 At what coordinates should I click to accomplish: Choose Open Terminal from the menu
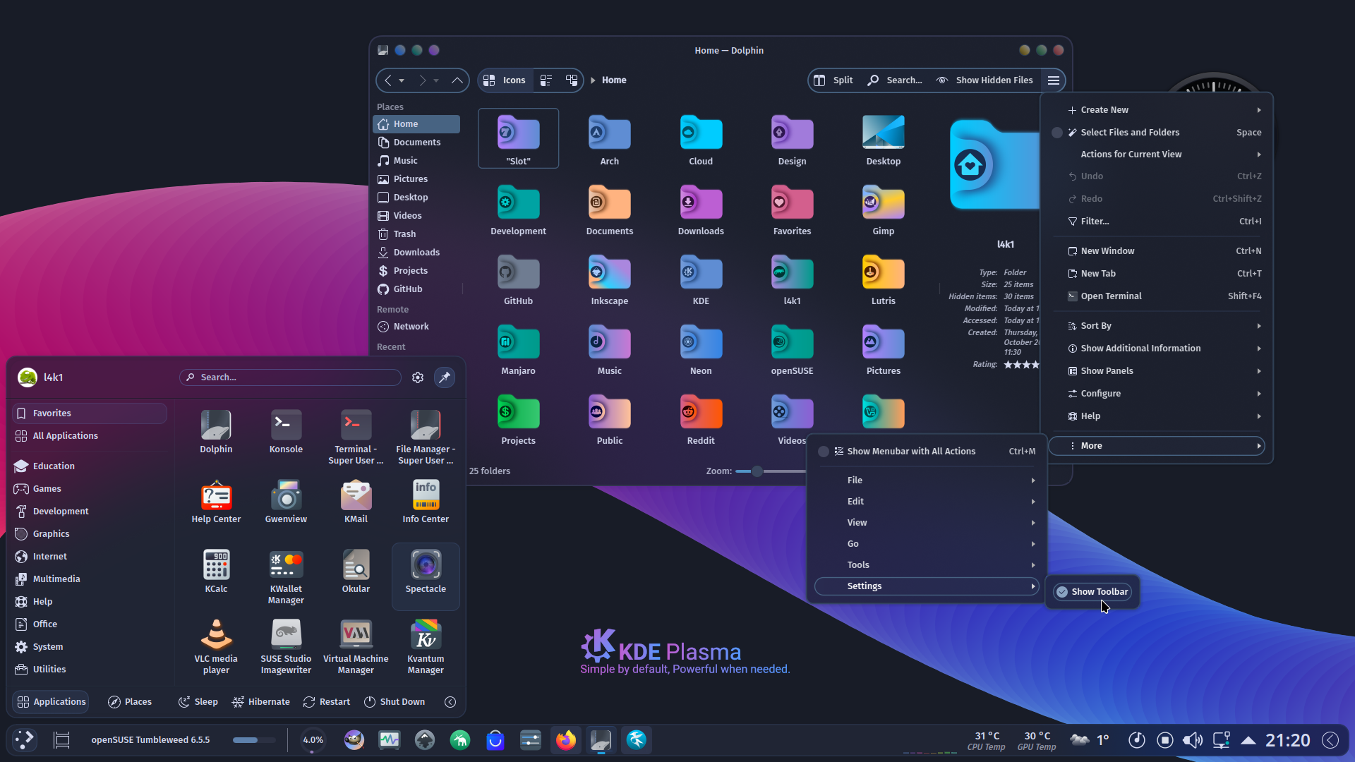[x=1158, y=296]
